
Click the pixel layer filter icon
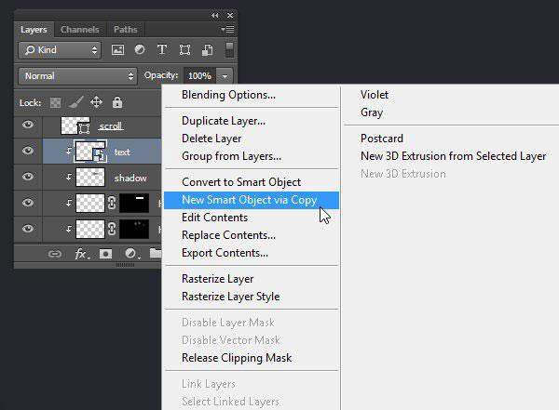coord(118,50)
